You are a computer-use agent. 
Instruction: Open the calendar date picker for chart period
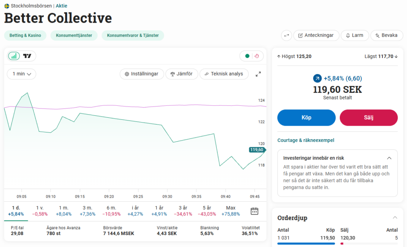tap(254, 211)
